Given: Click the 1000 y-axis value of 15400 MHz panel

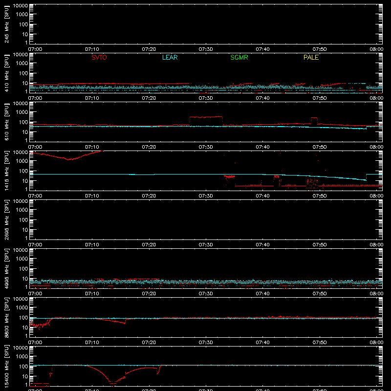Looking at the screenshot, I should pyautogui.click(x=22, y=357).
